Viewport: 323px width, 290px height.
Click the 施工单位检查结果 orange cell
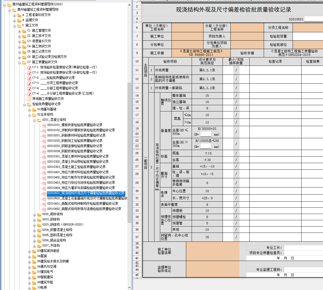pos(212,251)
